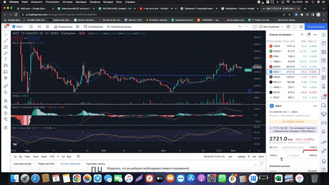
Task: Open the 'История' menu in Chrome menu bar
Action: 68,2
